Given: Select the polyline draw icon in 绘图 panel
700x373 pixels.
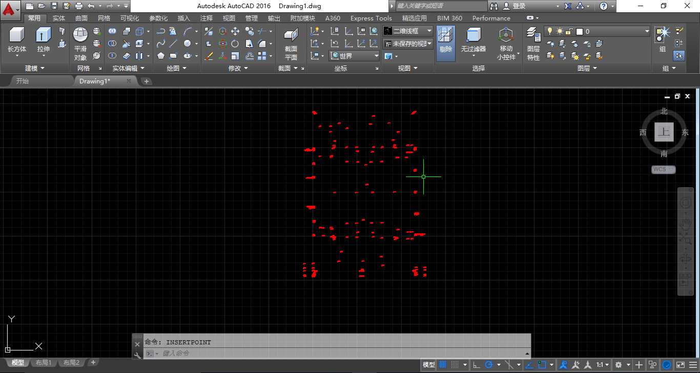Looking at the screenshot, I should (x=161, y=31).
